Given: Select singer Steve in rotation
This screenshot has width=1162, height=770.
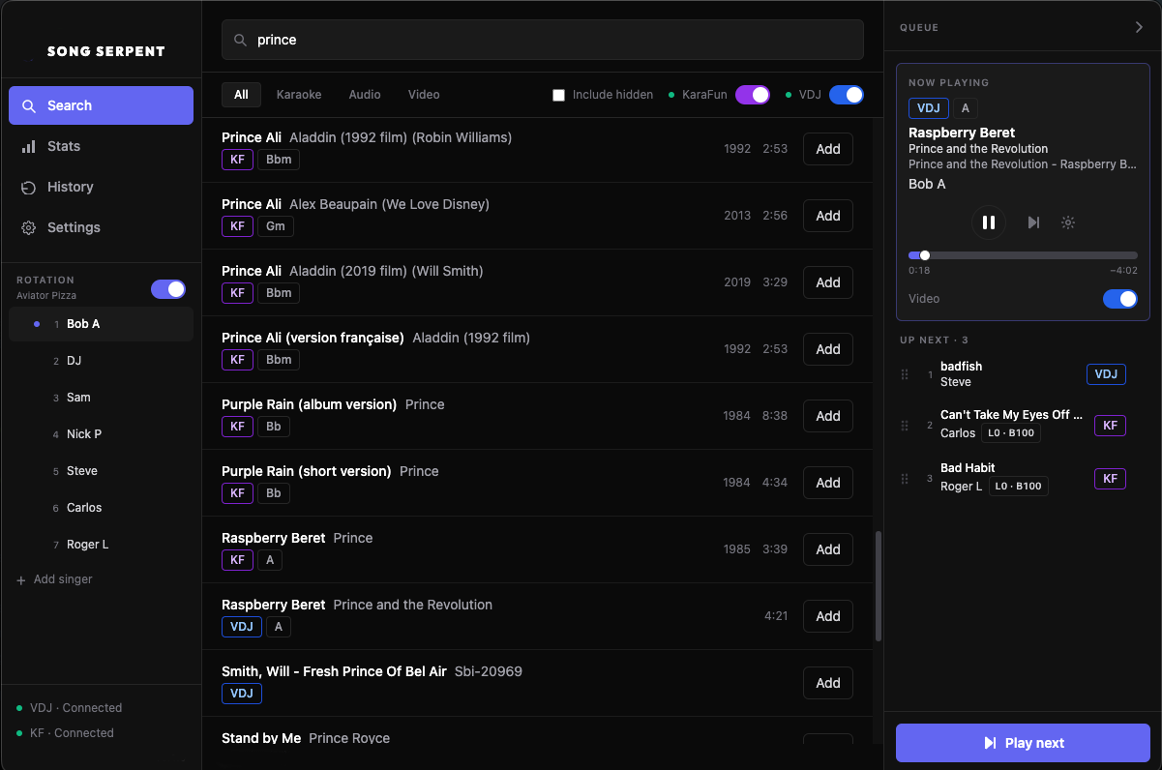Looking at the screenshot, I should point(101,471).
